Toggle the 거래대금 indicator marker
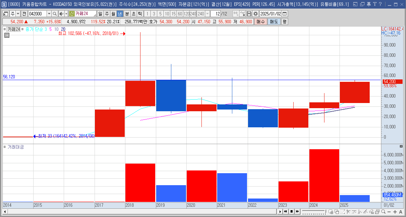The height and width of the screenshot is (217, 406). [x=5, y=147]
